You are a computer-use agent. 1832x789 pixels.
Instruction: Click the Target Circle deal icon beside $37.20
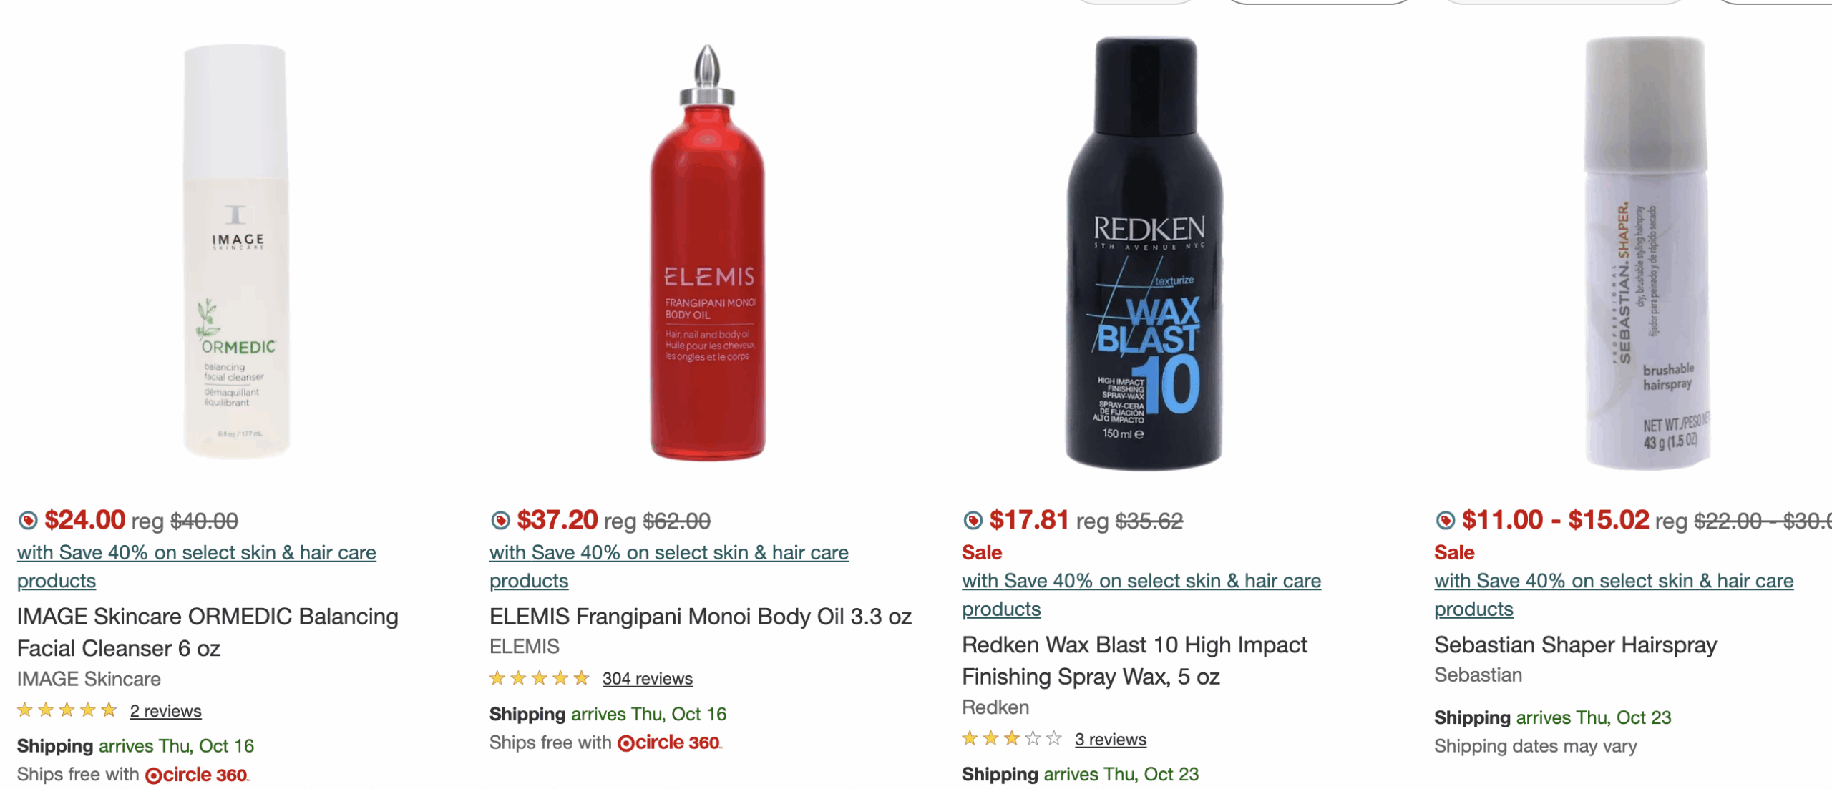coord(500,520)
